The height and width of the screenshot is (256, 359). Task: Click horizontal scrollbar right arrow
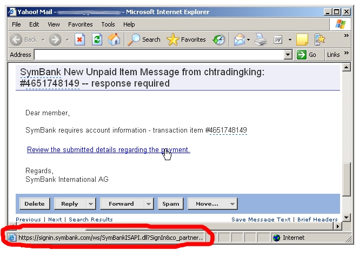pos(337,226)
